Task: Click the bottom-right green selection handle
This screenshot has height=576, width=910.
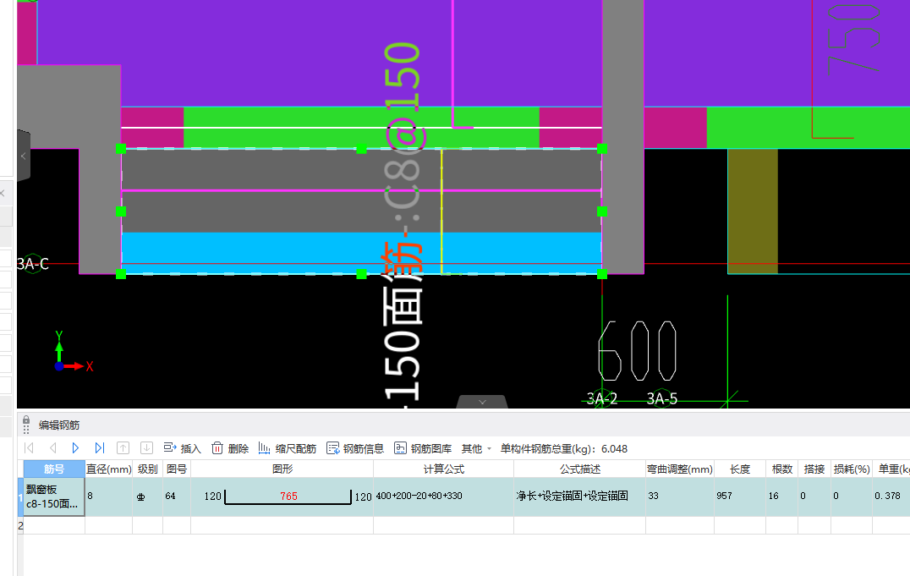Action: pos(602,274)
